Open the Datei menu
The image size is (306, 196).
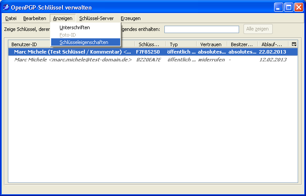[11, 18]
